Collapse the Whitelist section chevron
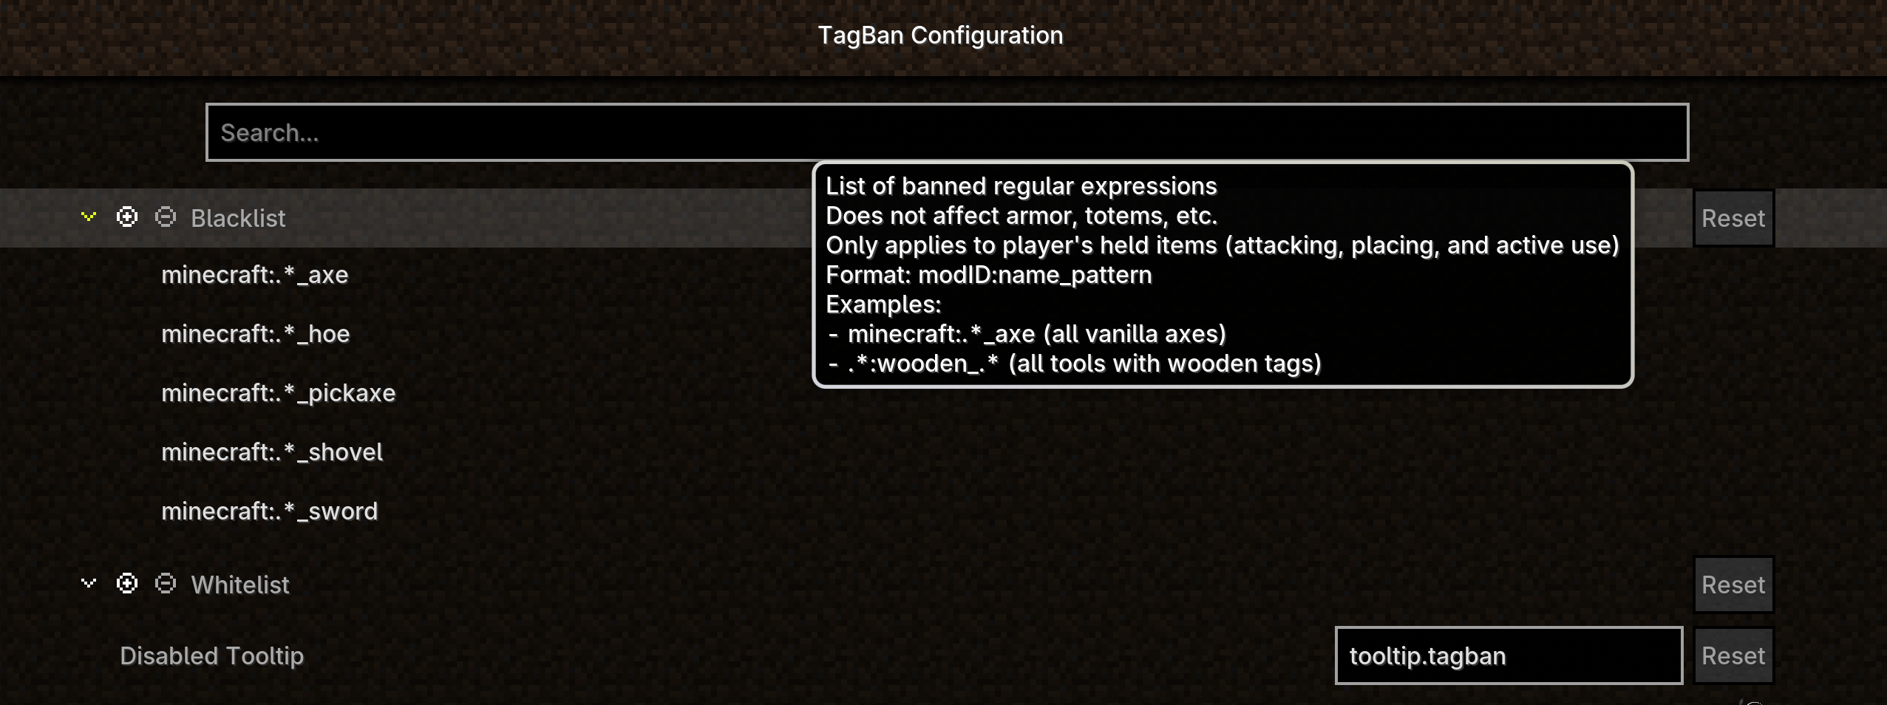 point(89,583)
